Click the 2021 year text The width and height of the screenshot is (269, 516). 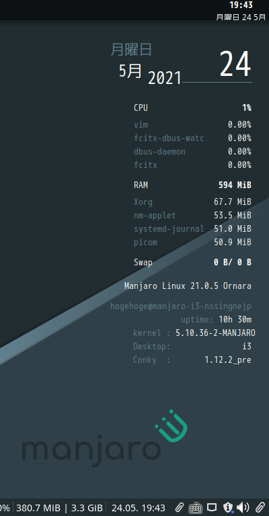(x=165, y=79)
